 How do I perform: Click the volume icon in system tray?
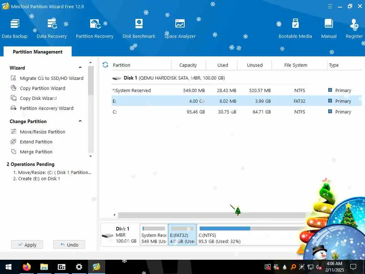coord(318,267)
